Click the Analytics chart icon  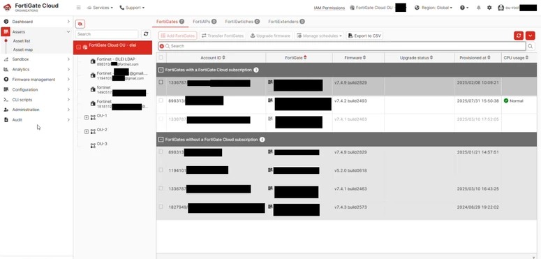(x=6, y=69)
